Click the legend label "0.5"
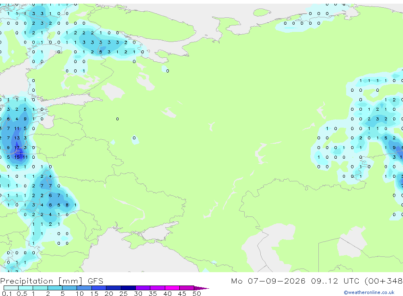The height and width of the screenshot is (296, 403). pyautogui.click(x=22, y=294)
